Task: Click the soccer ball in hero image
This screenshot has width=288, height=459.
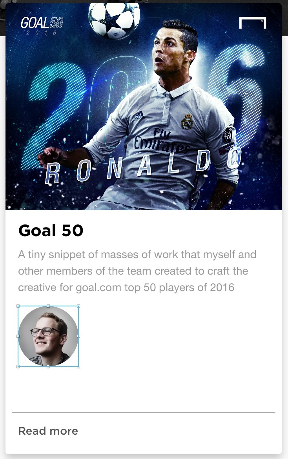Action: (x=114, y=19)
